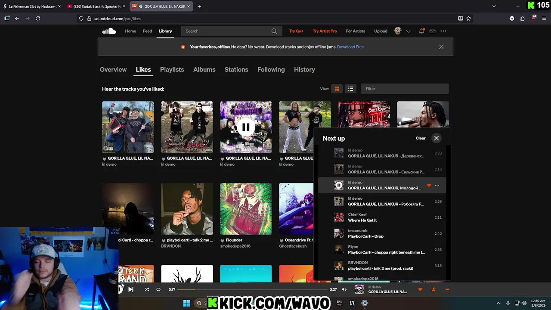Viewport: 551px width, 310px height.
Task: Switch to the Albums library tab
Action: pos(204,69)
